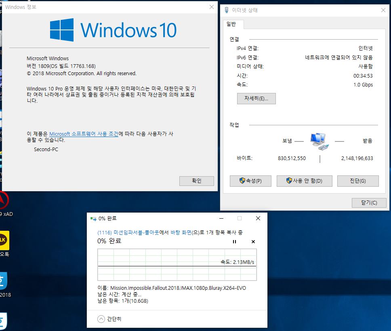Screen dimensions: 391x331
Task: Click the 1.0 Gbps speed value
Action: click(363, 85)
